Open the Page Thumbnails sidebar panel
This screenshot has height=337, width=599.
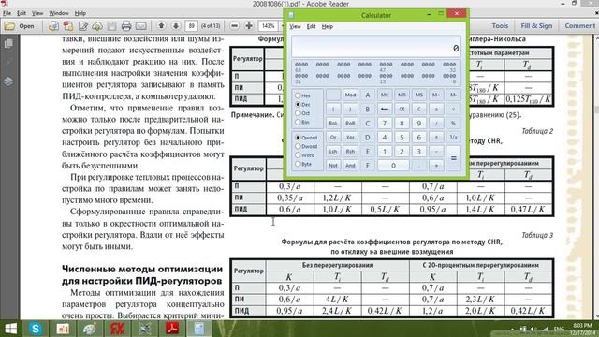tap(8, 44)
